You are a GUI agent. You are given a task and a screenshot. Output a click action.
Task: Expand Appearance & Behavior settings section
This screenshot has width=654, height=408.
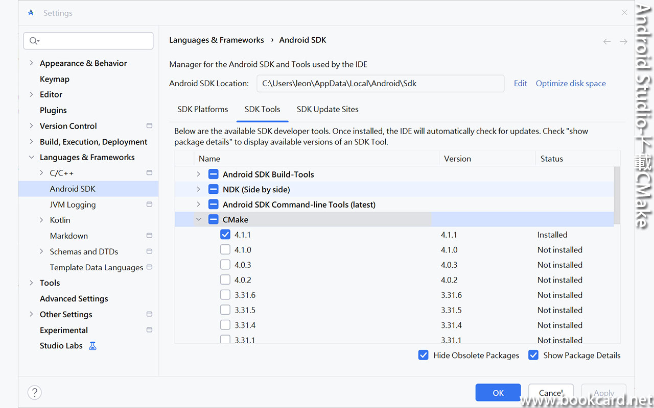[x=31, y=63]
